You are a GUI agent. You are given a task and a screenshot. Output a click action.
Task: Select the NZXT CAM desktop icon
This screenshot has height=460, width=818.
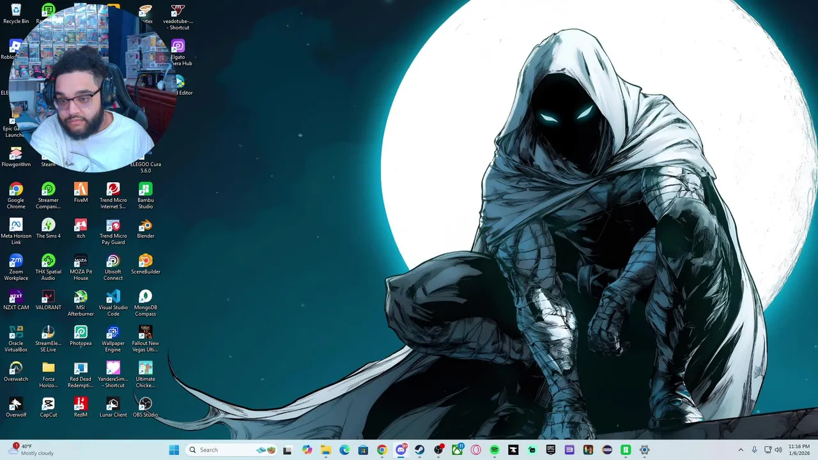(16, 300)
